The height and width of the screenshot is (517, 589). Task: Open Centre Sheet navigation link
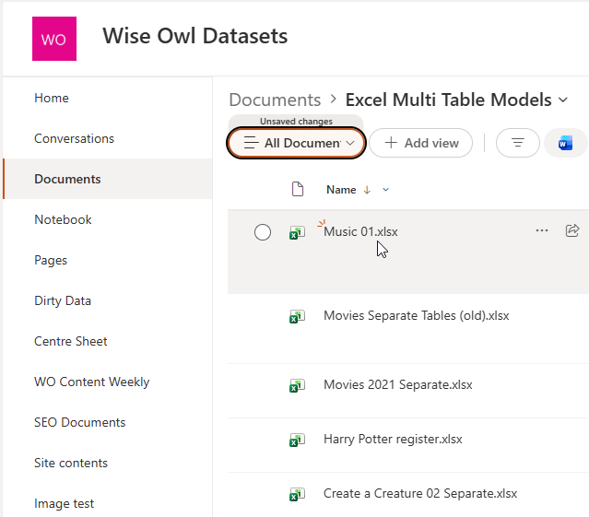coord(71,341)
